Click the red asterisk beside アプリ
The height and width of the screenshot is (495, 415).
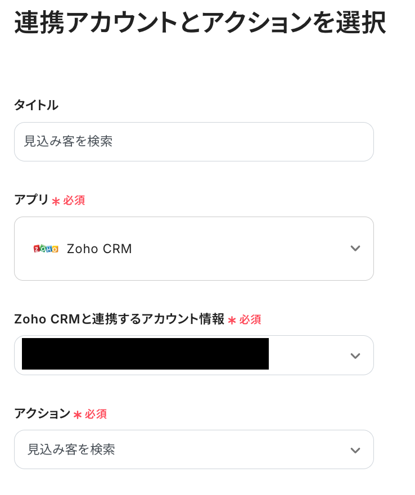[x=56, y=201]
